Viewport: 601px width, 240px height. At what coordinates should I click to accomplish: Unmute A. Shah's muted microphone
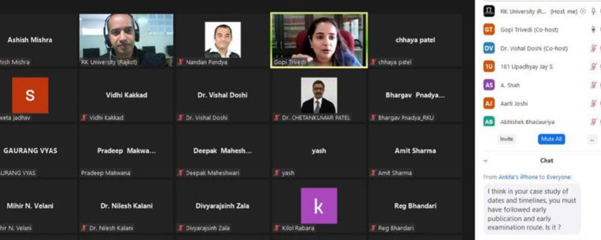(593, 85)
